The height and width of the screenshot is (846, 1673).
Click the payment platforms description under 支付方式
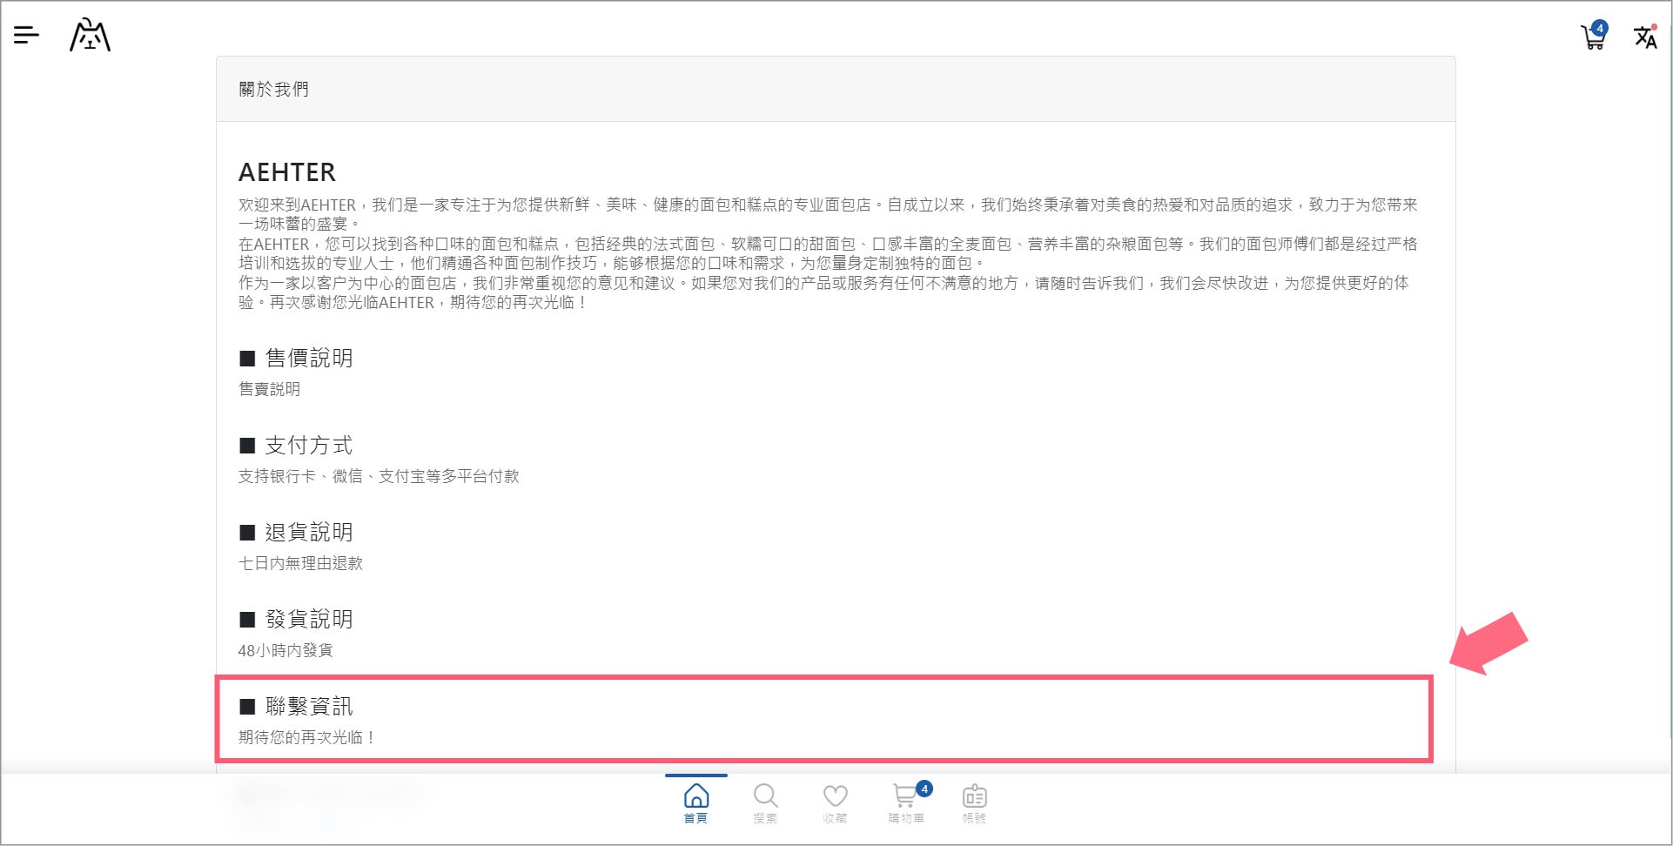pyautogui.click(x=379, y=476)
